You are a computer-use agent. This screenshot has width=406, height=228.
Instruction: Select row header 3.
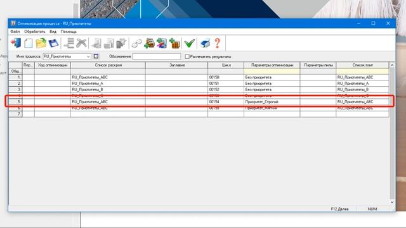[x=15, y=89]
